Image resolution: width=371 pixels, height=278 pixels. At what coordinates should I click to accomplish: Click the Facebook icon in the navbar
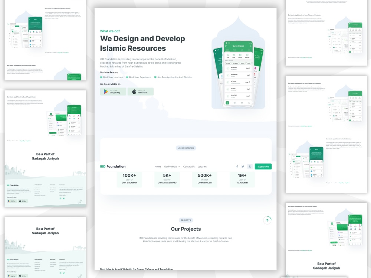237,167
